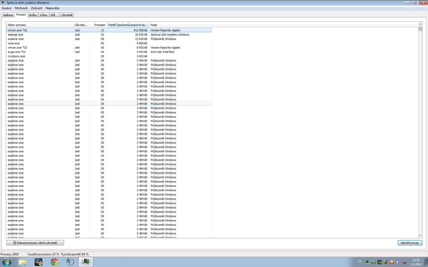
Task: Click the 2 652 kB memory value
Action: (142, 56)
